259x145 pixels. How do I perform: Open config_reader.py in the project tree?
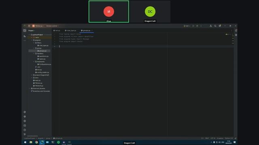(42, 72)
